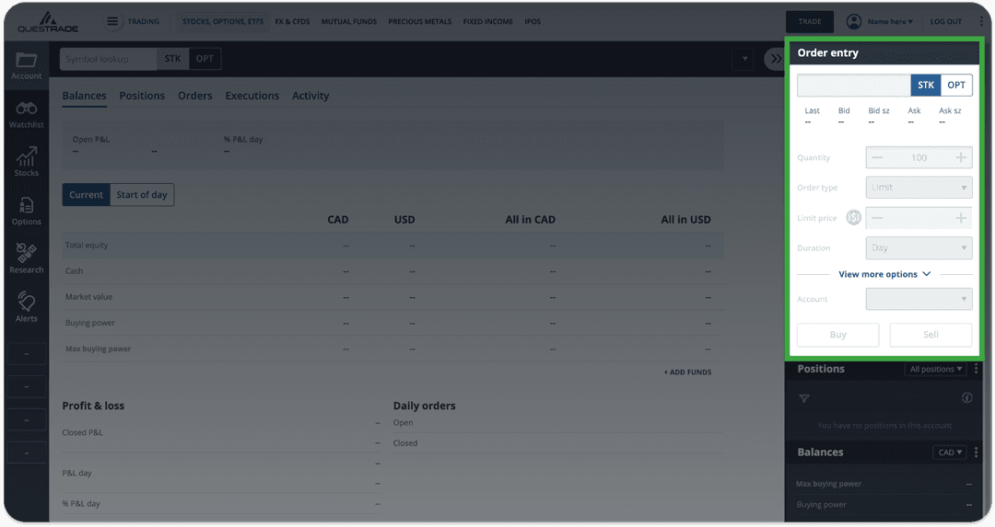
Task: Open the Duration dropdown
Action: point(919,248)
